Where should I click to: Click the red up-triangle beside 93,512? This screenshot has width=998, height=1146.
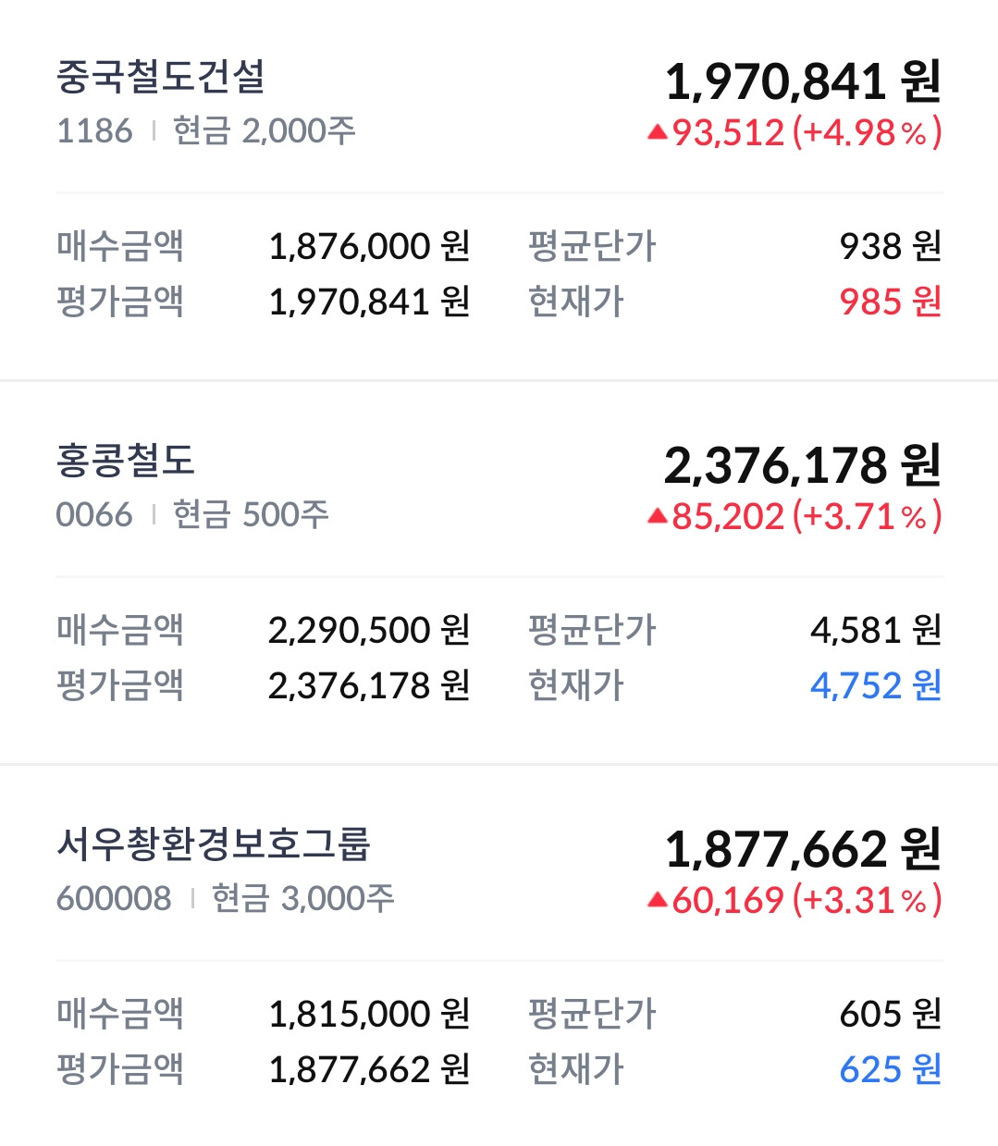[658, 133]
